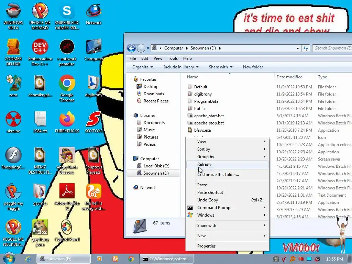The image size is (352, 264).
Task: Click the clock showing 10:55 PM
Action: (x=334, y=259)
